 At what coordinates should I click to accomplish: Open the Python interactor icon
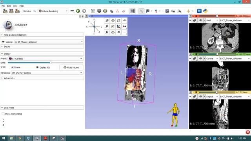click(x=206, y=11)
